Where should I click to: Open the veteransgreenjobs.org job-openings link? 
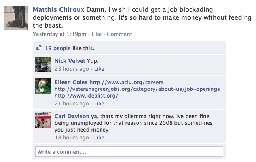pos(137,89)
